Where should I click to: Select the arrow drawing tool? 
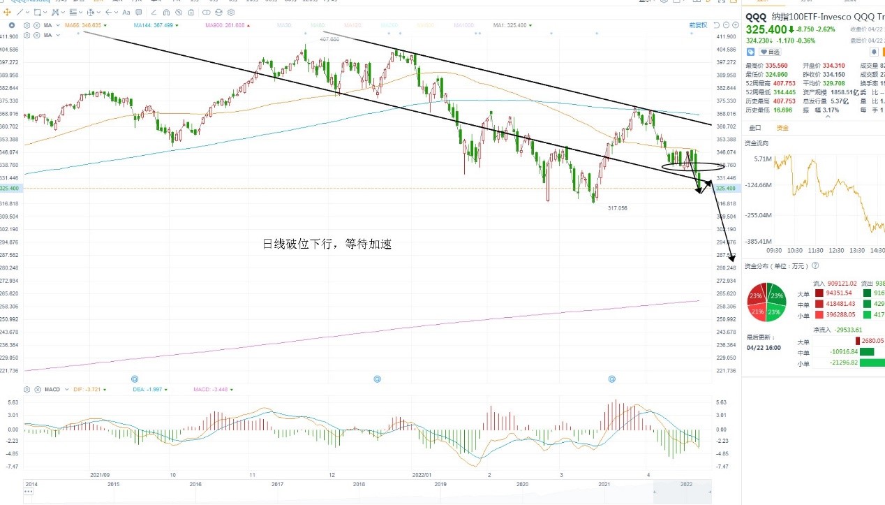108,12
